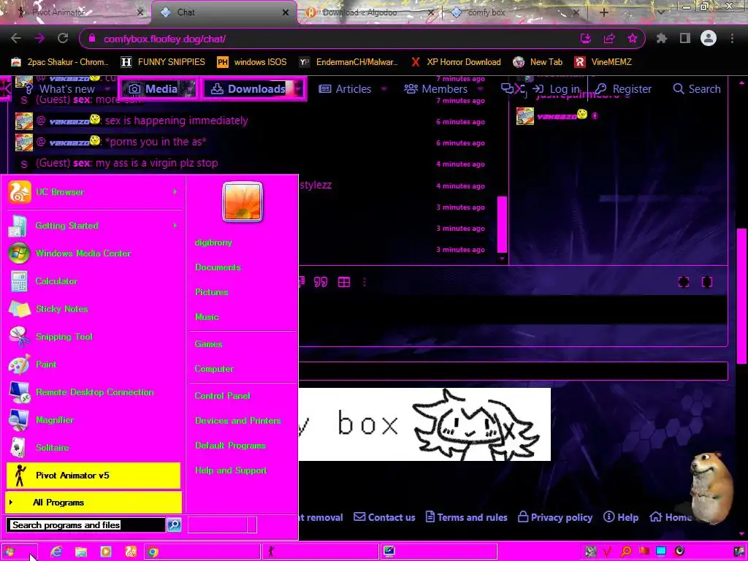Launch Windows Media Center
The image size is (748, 561).
pos(93,253)
